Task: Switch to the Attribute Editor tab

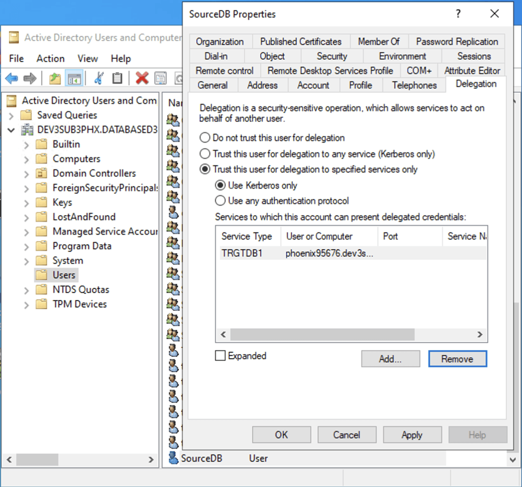Action: pyautogui.click(x=471, y=70)
